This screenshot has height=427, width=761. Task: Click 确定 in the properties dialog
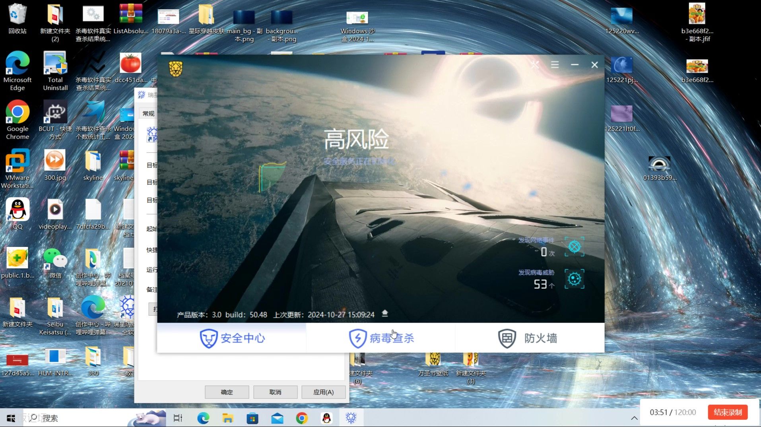227,392
